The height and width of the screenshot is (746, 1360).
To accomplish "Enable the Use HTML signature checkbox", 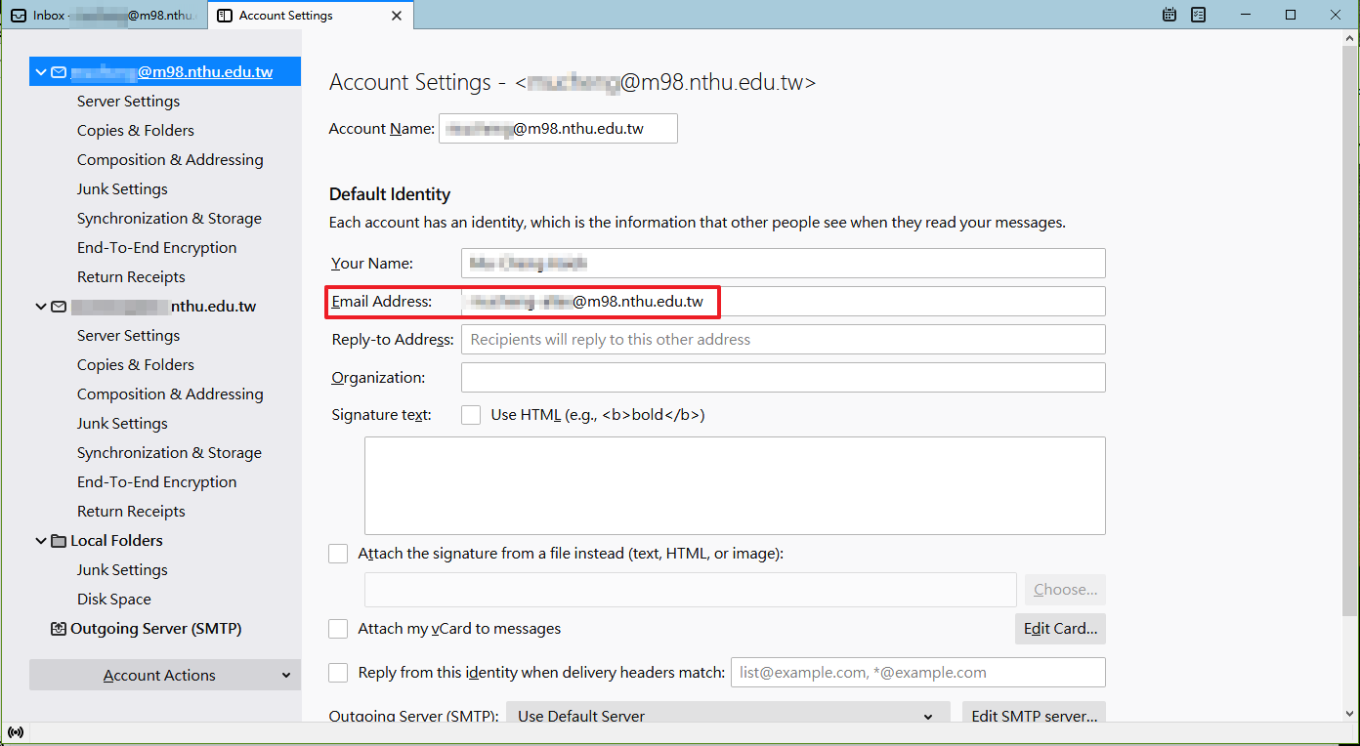I will (471, 415).
